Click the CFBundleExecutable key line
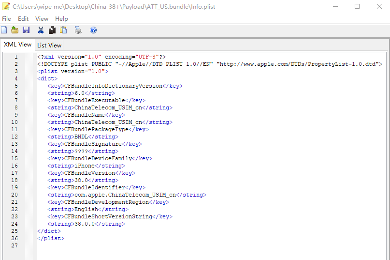Viewport: 390px width, 260px height. coord(97,100)
